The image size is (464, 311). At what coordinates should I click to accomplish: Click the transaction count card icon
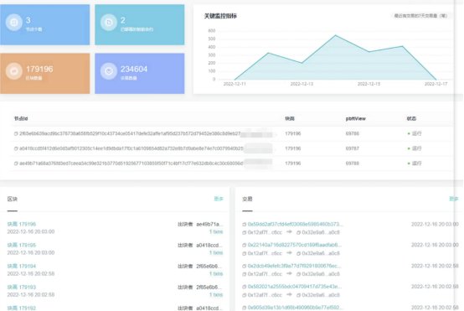click(x=109, y=71)
